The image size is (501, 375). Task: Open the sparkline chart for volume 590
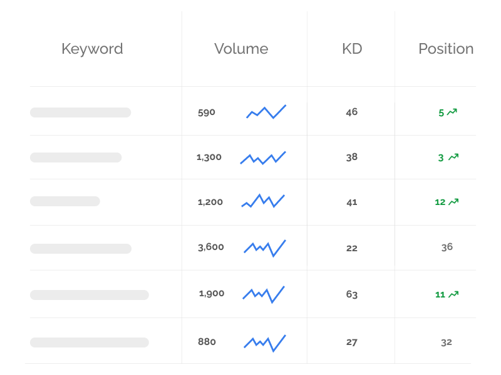(266, 112)
